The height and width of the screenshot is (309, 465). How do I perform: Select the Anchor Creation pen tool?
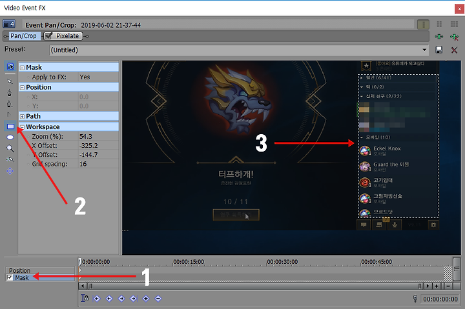pos(10,93)
